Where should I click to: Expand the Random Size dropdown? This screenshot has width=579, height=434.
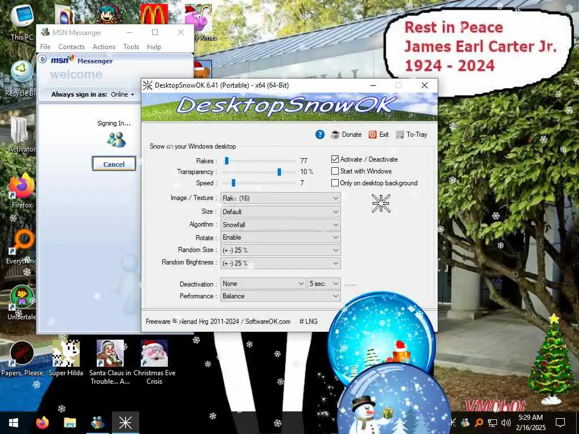click(280, 250)
